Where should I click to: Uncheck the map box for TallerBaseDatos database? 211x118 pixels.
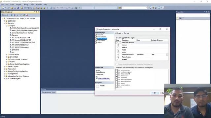[118, 55]
